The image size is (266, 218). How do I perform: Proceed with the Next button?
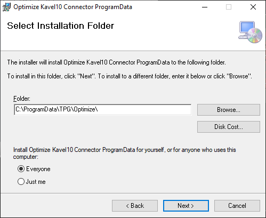(x=186, y=206)
